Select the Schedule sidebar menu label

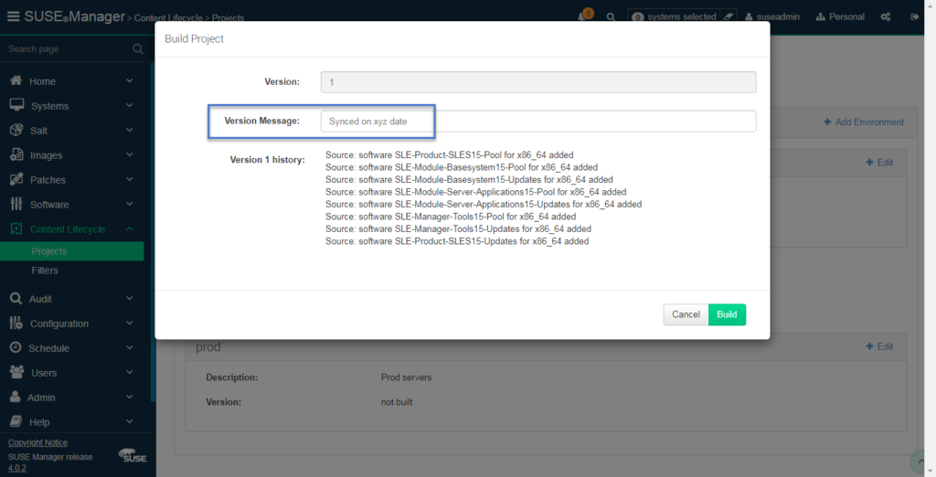point(49,348)
